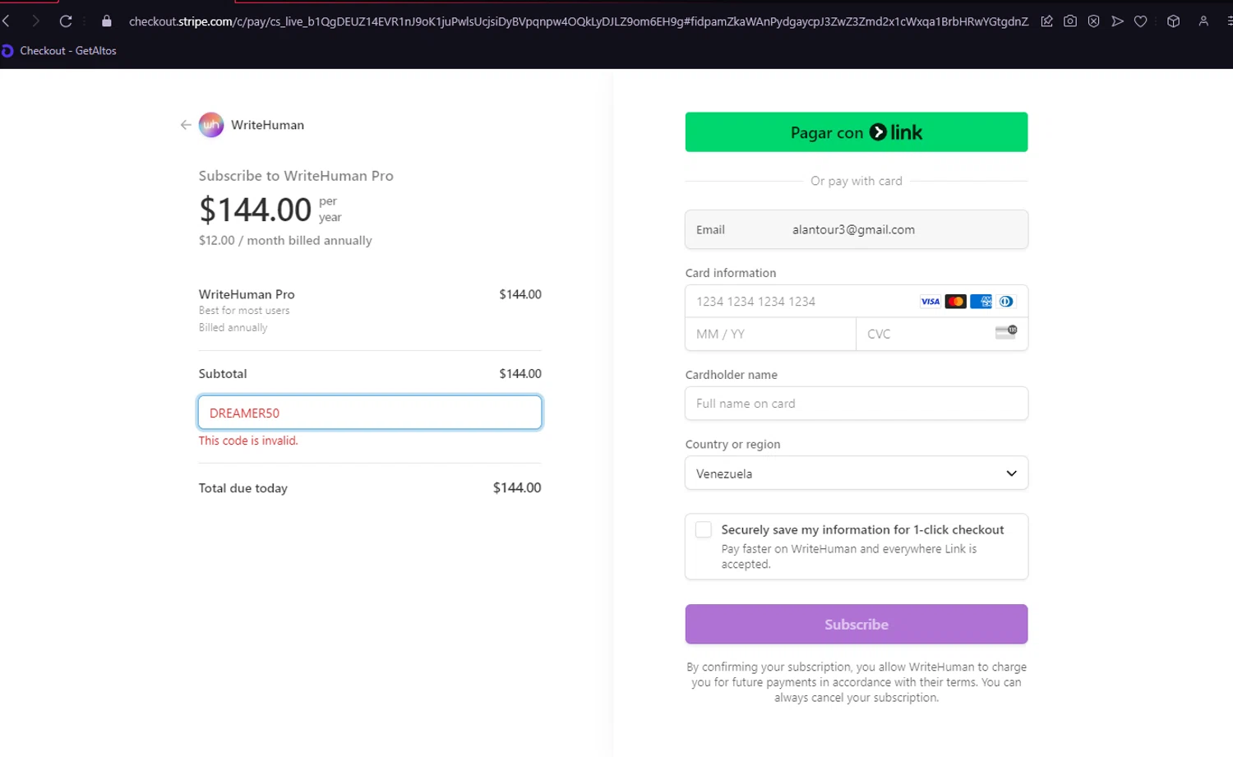Screen dimensions: 1233x757
Task: Click the CVC input field
Action: pyautogui.click(x=942, y=335)
